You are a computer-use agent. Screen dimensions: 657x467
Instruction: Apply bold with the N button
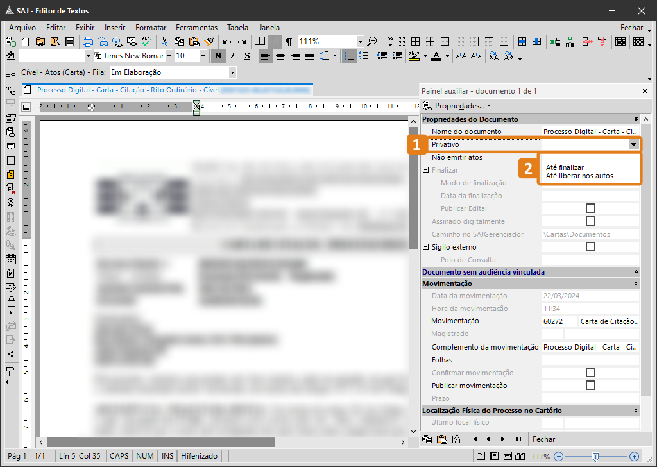pyautogui.click(x=218, y=56)
